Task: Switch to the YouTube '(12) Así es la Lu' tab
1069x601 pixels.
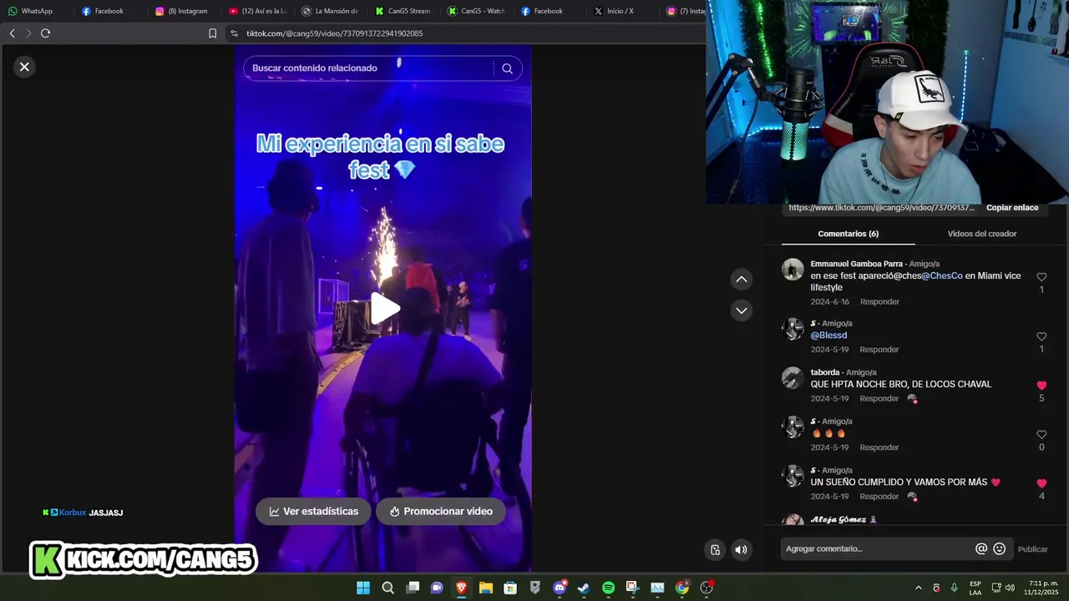Action: [257, 11]
